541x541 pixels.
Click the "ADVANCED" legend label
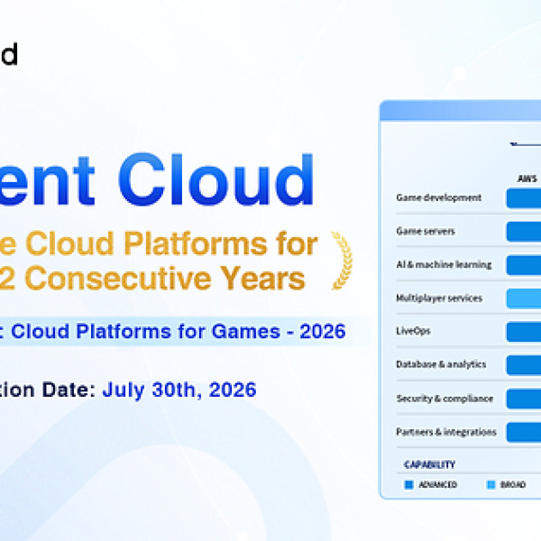(x=438, y=485)
